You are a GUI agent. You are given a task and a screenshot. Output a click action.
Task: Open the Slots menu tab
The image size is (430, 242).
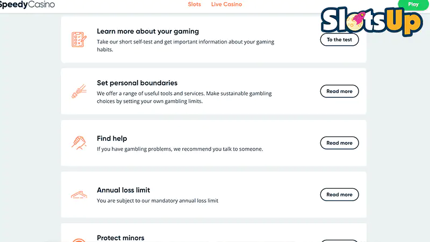[x=195, y=4]
